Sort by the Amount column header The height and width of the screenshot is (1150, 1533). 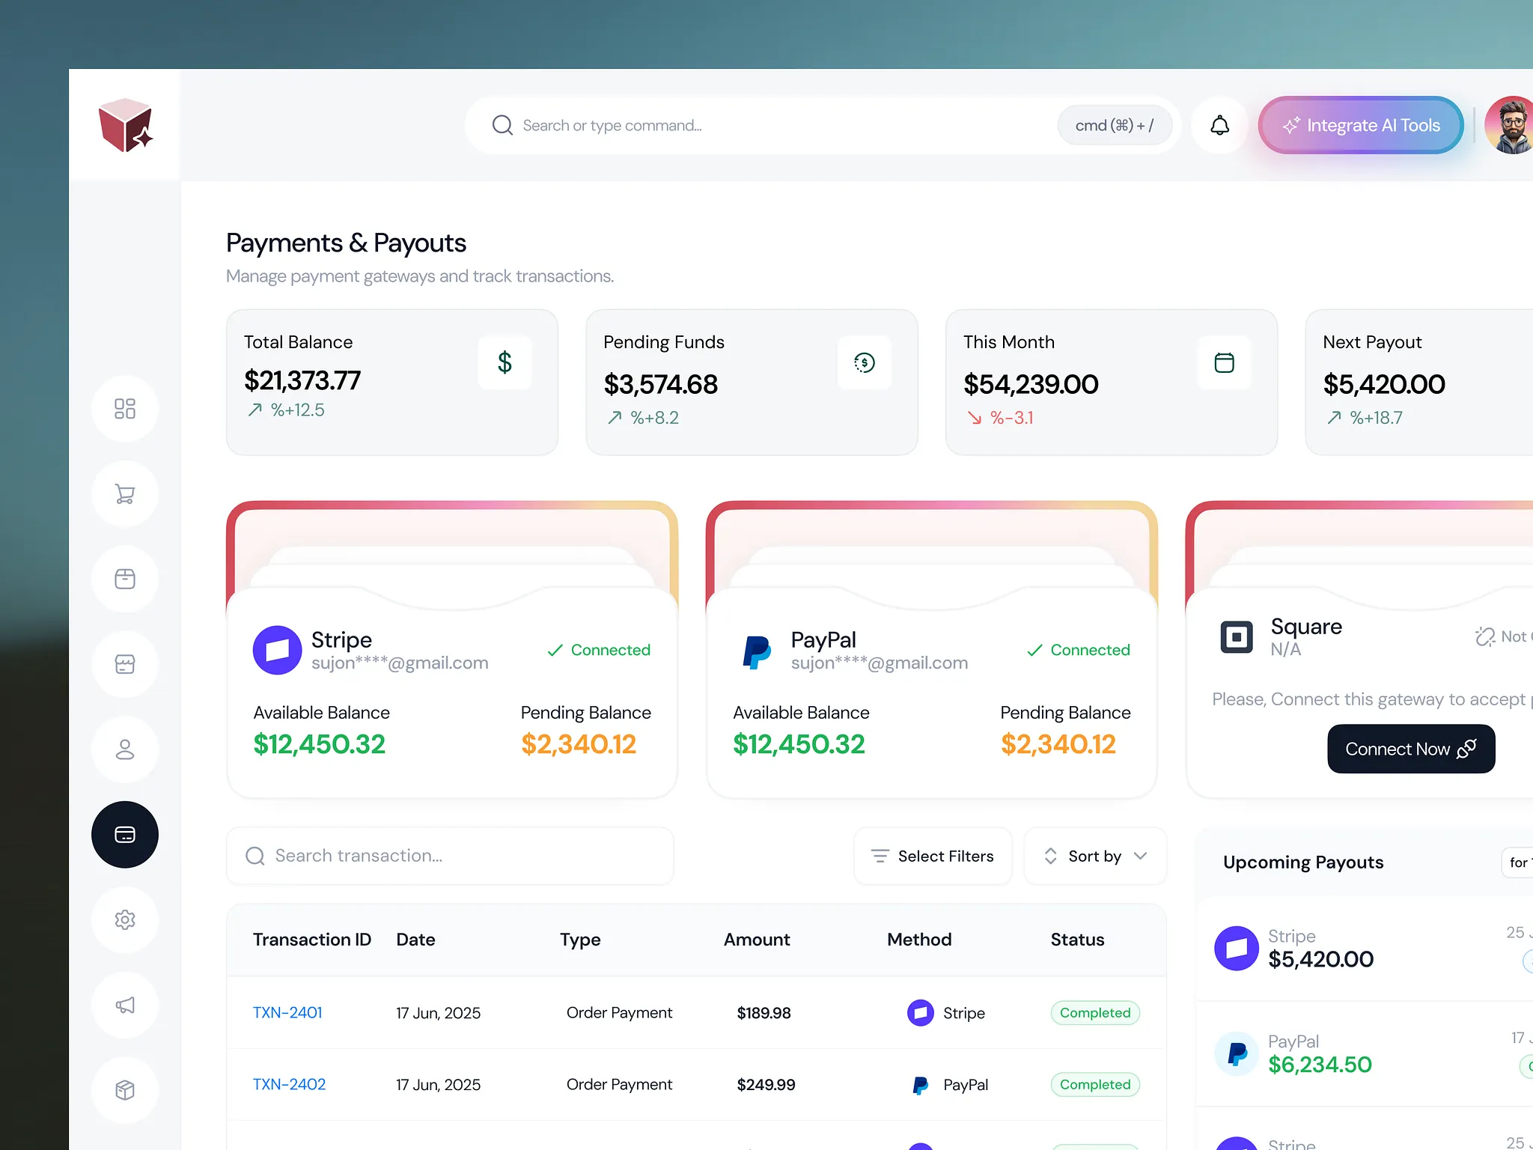pos(756,940)
